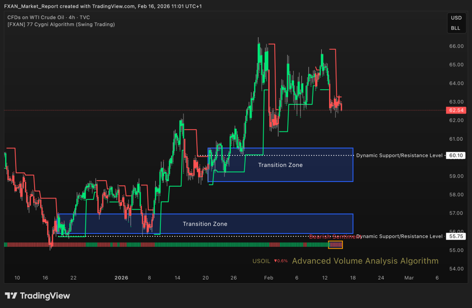472x308 pixels.
Task: Click the CFDs on WTI Crude Oil title
Action: (48, 17)
